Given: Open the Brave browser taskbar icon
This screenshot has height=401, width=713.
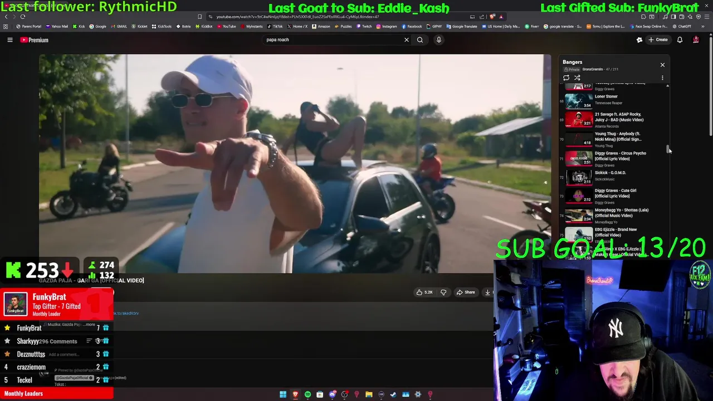Looking at the screenshot, I should click(295, 394).
